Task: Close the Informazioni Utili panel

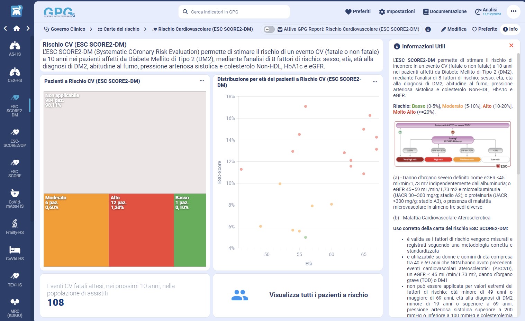Action: pos(511,46)
